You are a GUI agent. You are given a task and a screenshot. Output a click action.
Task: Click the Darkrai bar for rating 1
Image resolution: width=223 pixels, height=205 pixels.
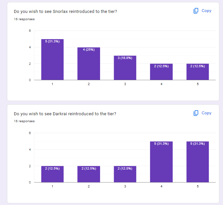pyautogui.click(x=52, y=174)
